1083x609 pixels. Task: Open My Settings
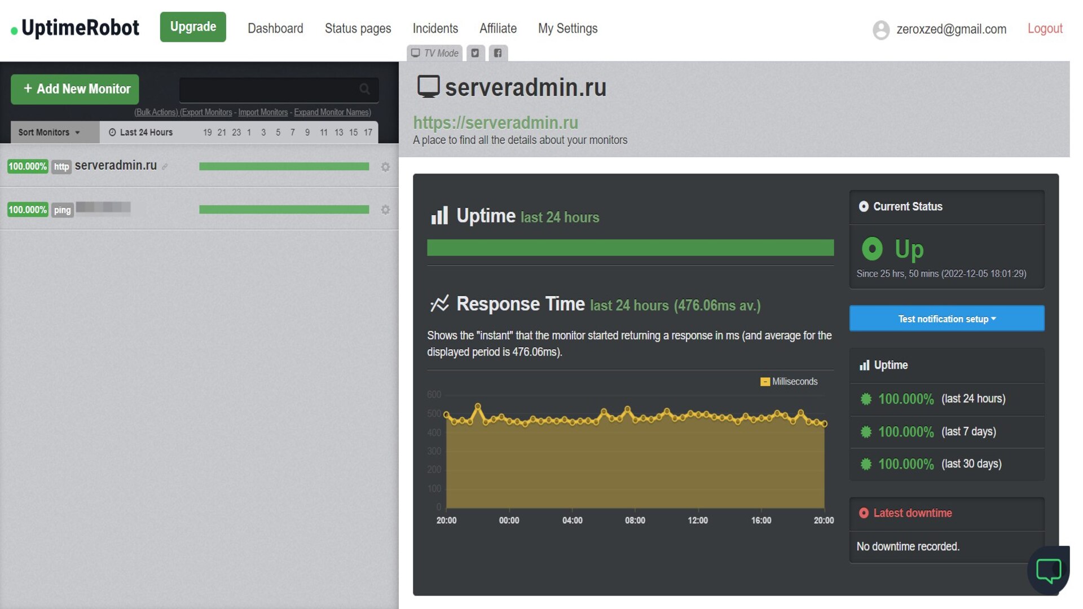click(567, 28)
